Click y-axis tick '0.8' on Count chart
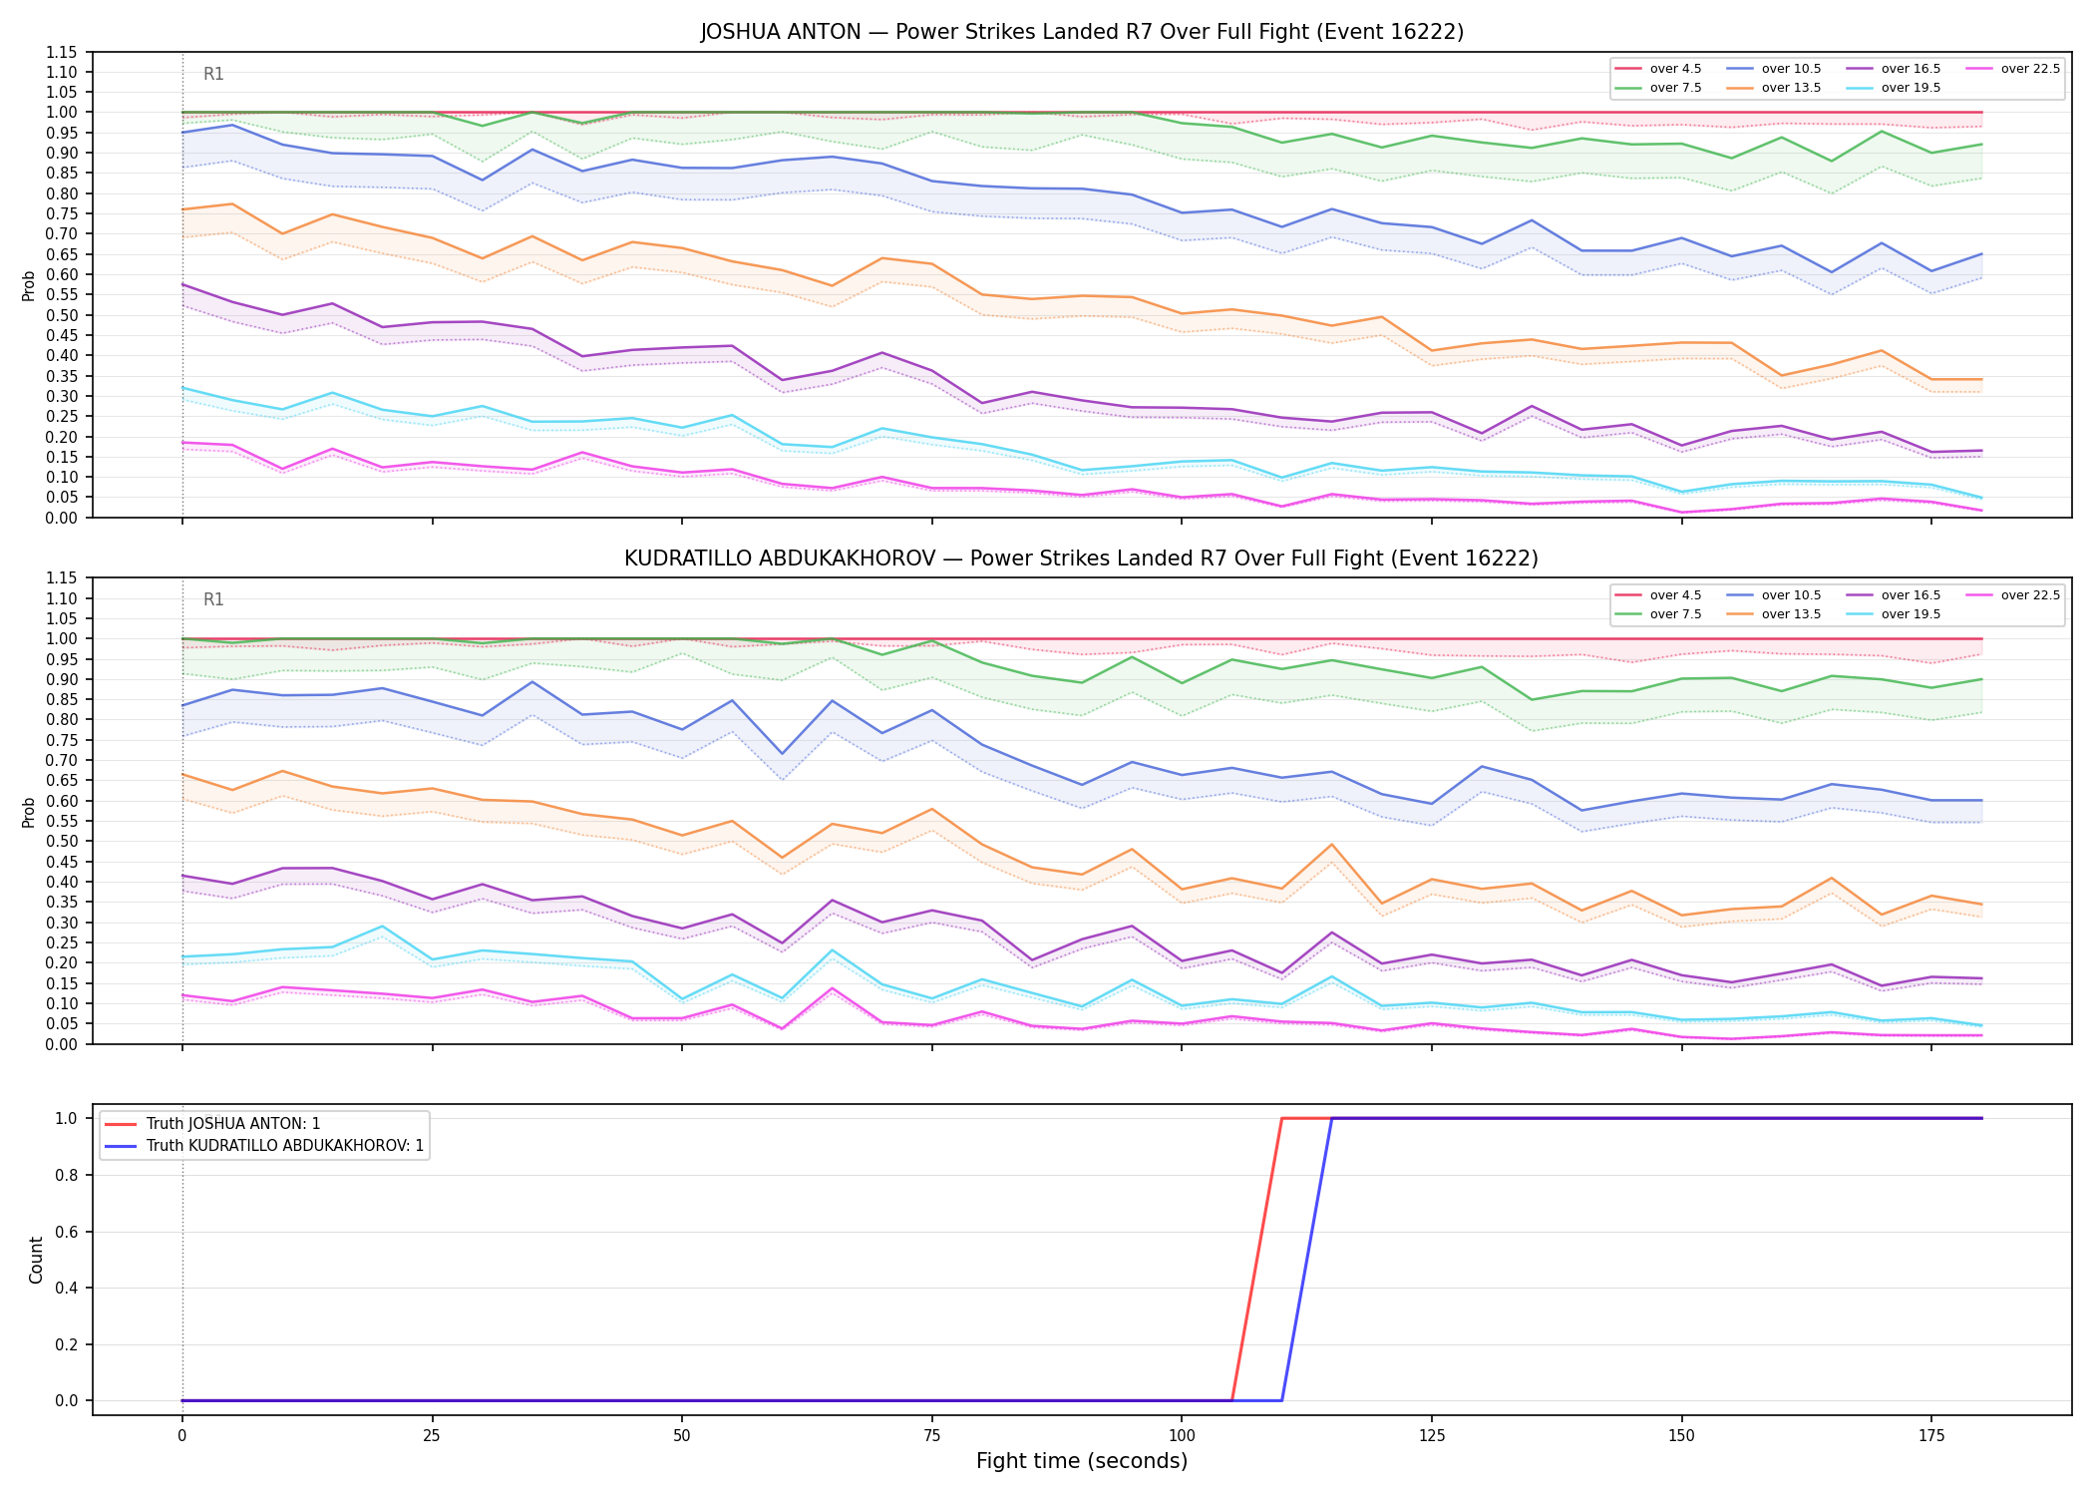This screenshot has height=1496, width=2094. click(x=68, y=1175)
